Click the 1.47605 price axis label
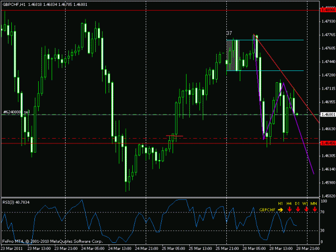Image resolution: width=336 pixels, height=252 pixels. coord(328,48)
